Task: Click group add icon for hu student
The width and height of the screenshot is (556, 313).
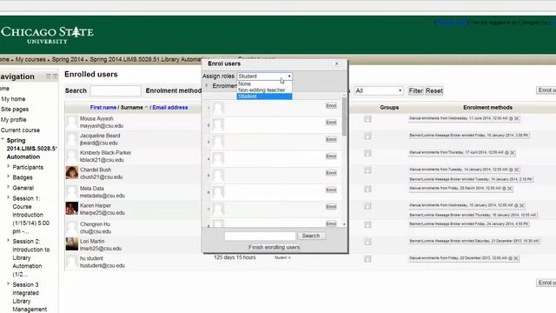Action: pos(367,259)
